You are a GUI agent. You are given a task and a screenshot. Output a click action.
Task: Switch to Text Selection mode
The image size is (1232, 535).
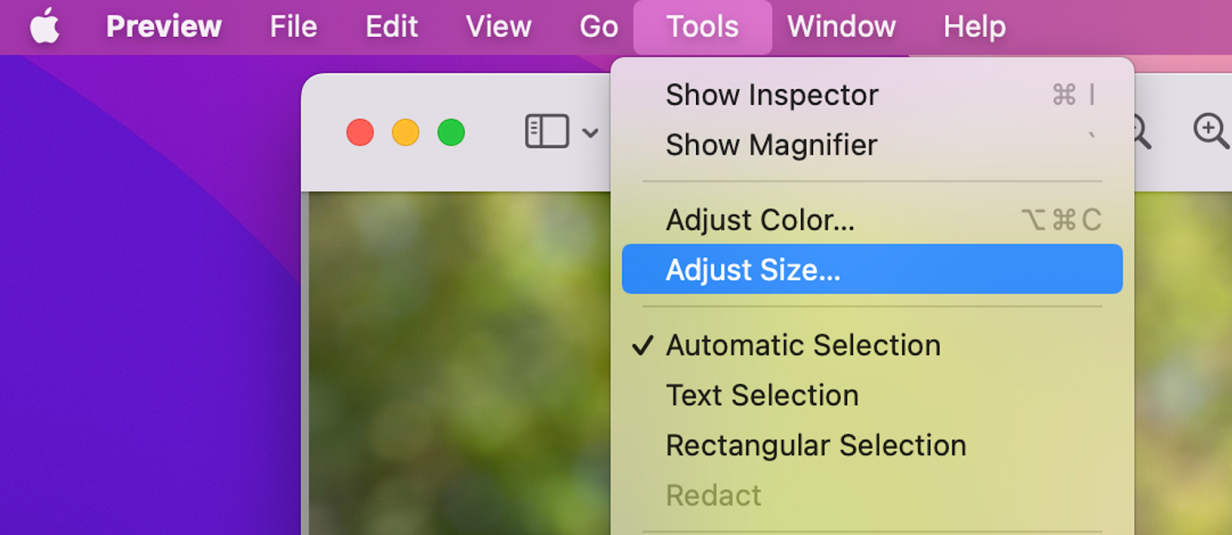(x=762, y=396)
